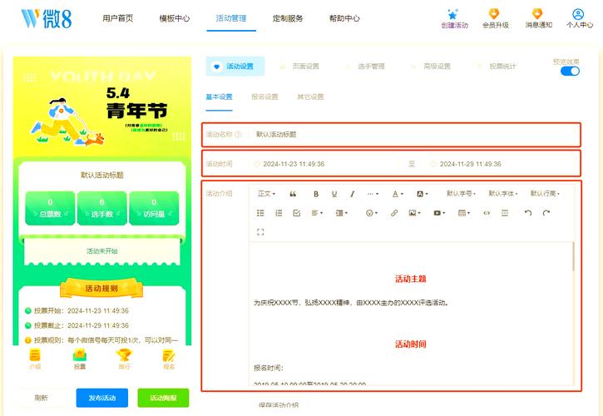603x416 pixels.
Task: Open the insert table dropdown
Action: (x=464, y=213)
